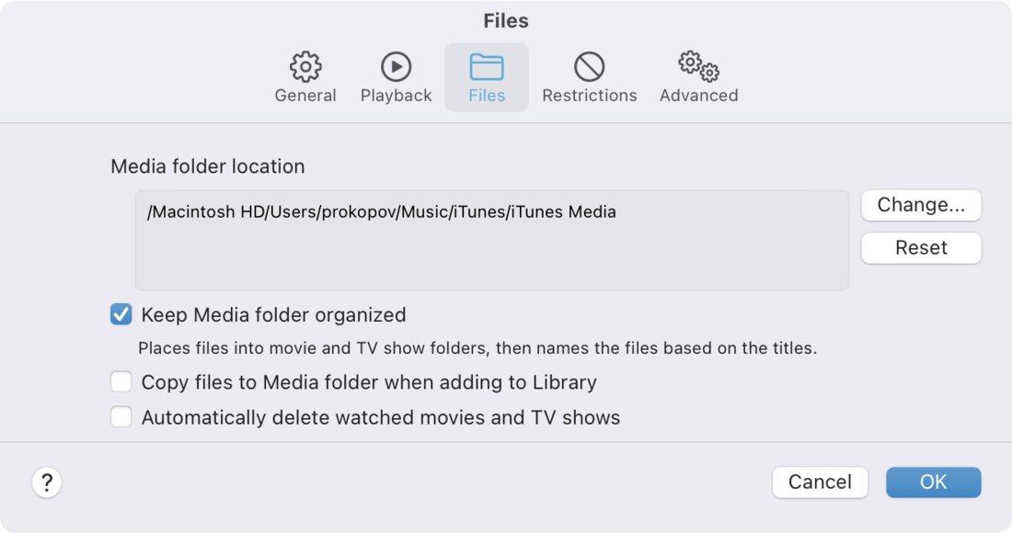The height and width of the screenshot is (533, 1012).
Task: Enable Copy files to Media folder checkbox
Action: coord(121,381)
